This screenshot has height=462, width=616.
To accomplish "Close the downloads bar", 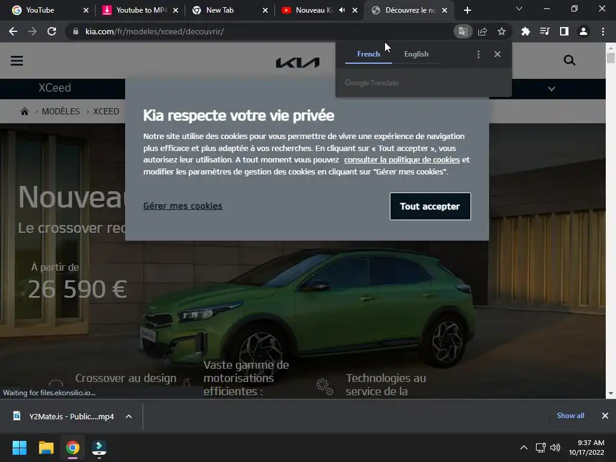I will point(605,416).
